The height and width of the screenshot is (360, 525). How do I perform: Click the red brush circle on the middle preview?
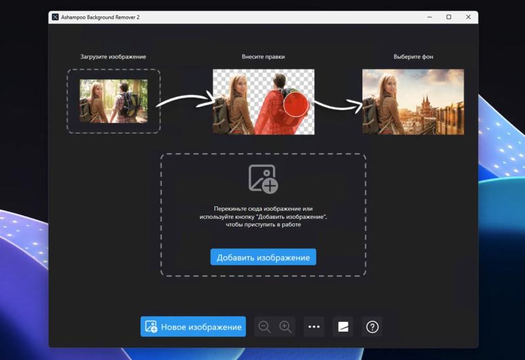tap(296, 104)
